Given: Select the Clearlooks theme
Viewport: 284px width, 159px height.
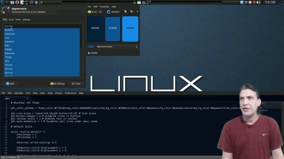Looking at the screenshot, I should point(42,34).
